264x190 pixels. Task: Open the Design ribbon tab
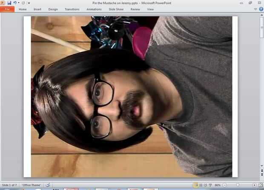click(53, 9)
